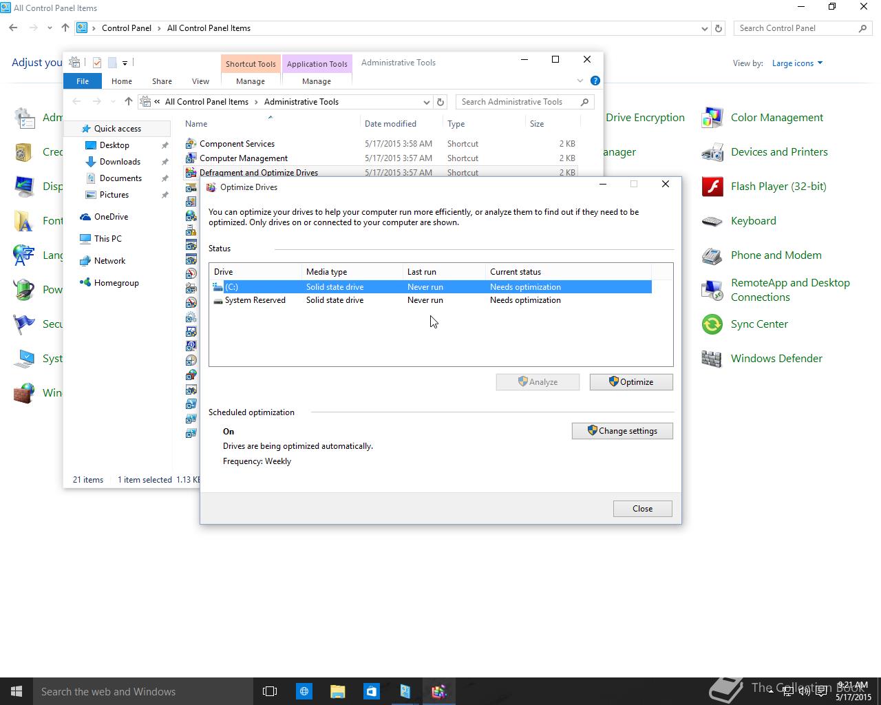
Task: Click the Last run column header
Action: pos(445,272)
